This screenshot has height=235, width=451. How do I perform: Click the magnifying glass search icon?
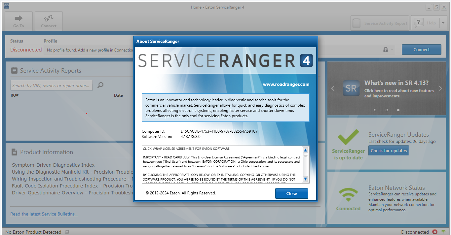[x=100, y=85]
